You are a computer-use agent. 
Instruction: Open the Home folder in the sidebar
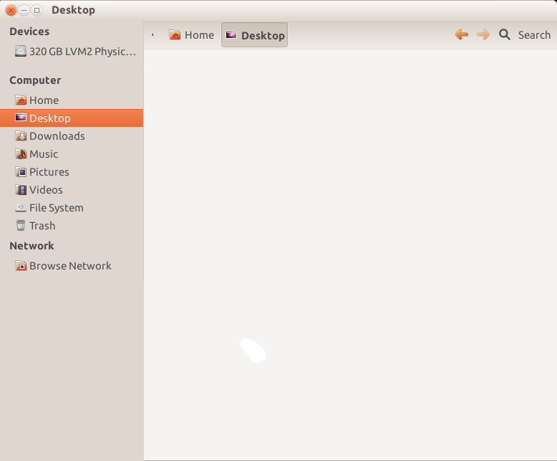44,100
